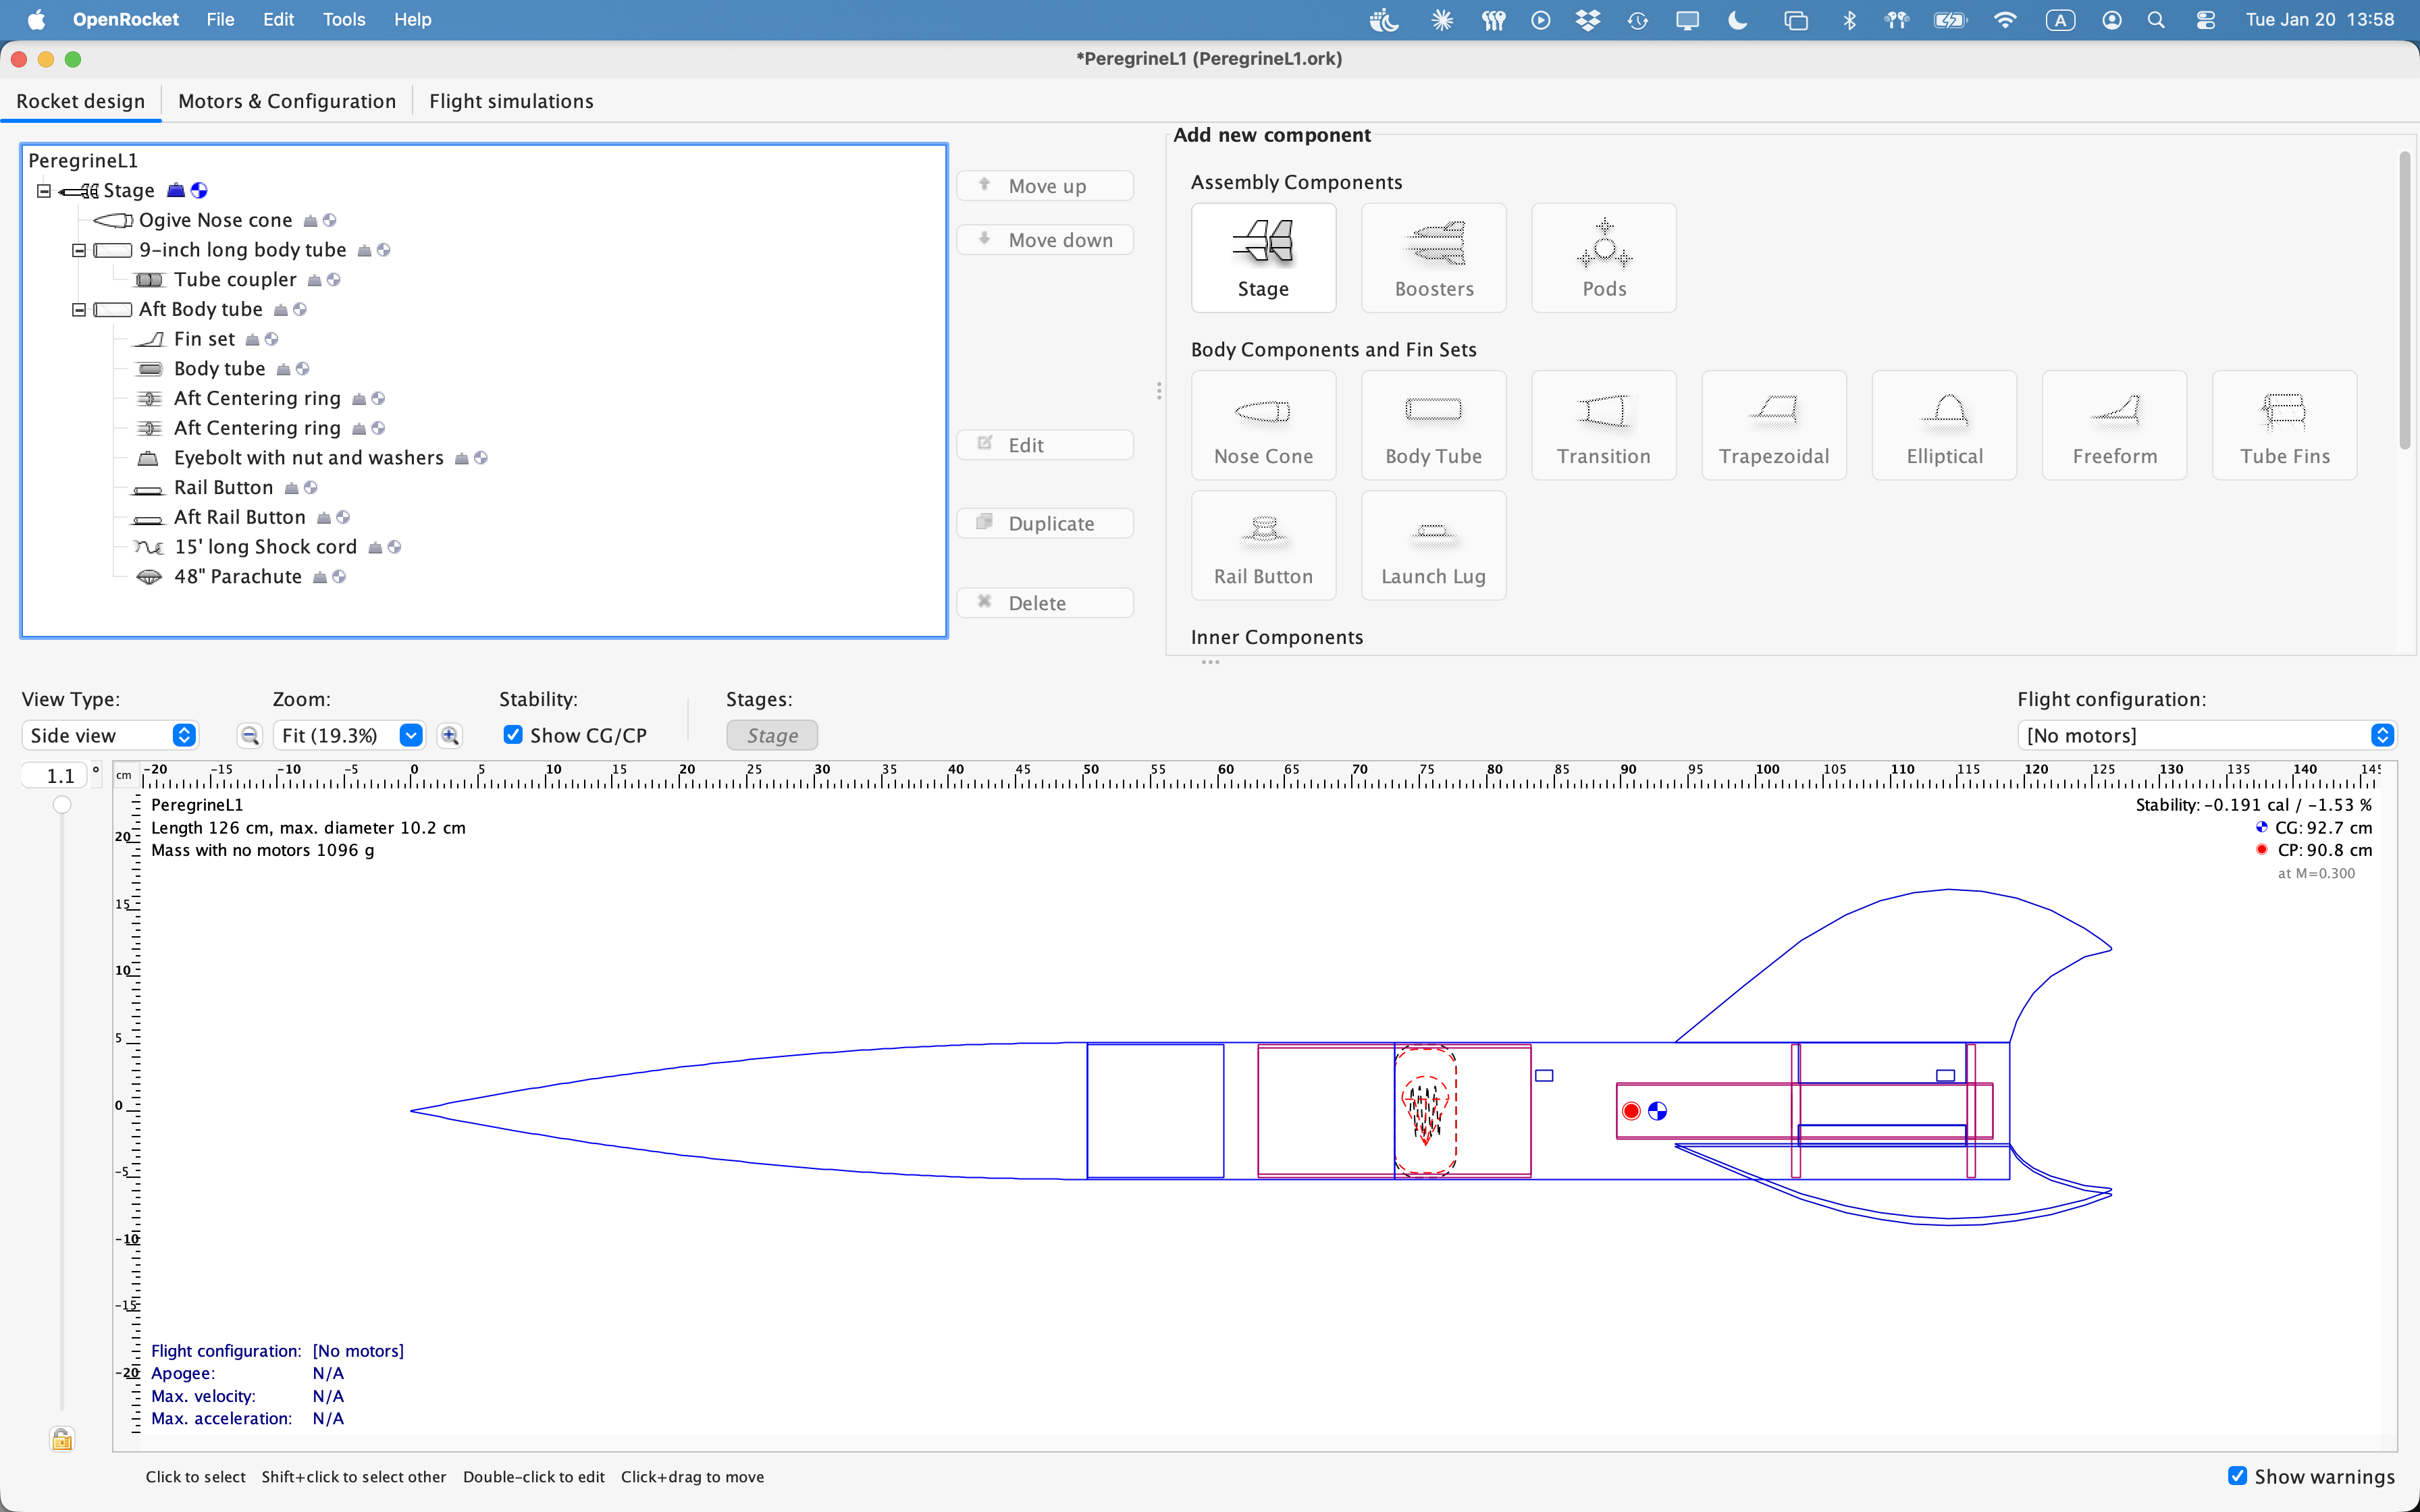Click the zoom in magnifier icon
This screenshot has height=1512, width=2420.
tap(450, 735)
